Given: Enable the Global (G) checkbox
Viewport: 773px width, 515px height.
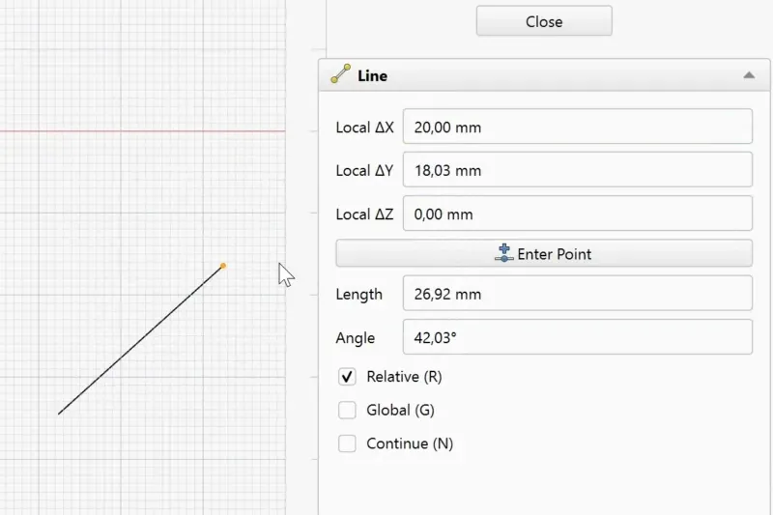Looking at the screenshot, I should 347,410.
